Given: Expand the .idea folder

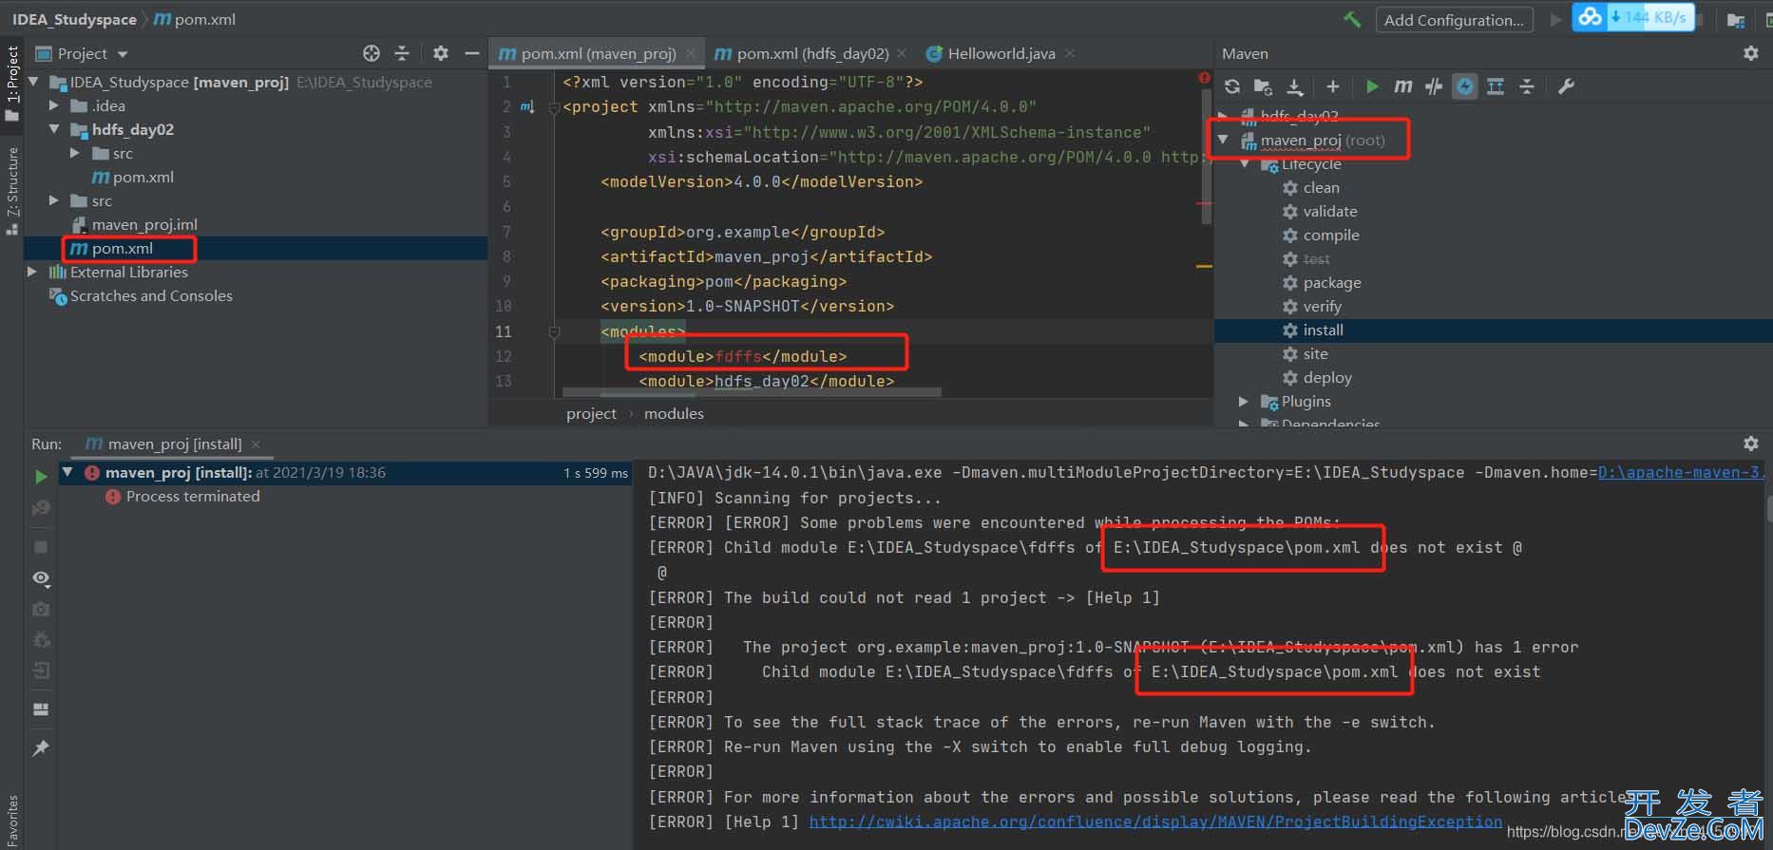Looking at the screenshot, I should (54, 105).
